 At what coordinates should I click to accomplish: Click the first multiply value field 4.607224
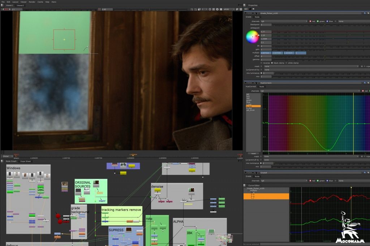pyautogui.click(x=266, y=53)
